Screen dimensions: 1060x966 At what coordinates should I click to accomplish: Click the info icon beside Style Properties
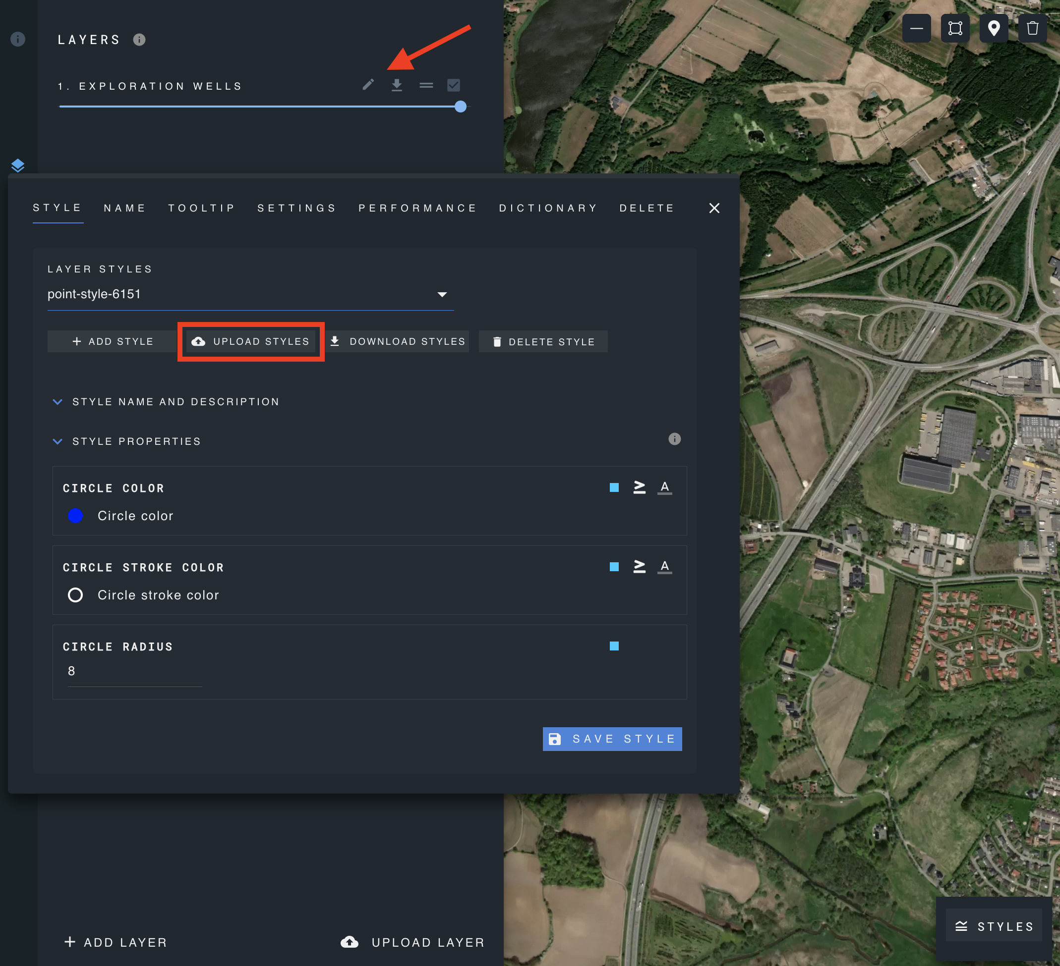pyautogui.click(x=675, y=439)
